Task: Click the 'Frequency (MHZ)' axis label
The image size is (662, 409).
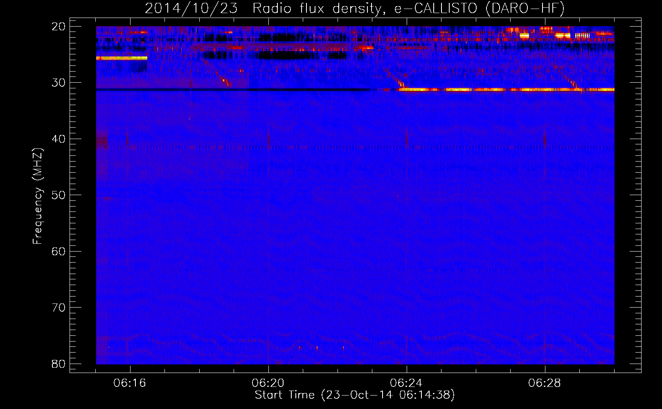Action: tap(38, 196)
